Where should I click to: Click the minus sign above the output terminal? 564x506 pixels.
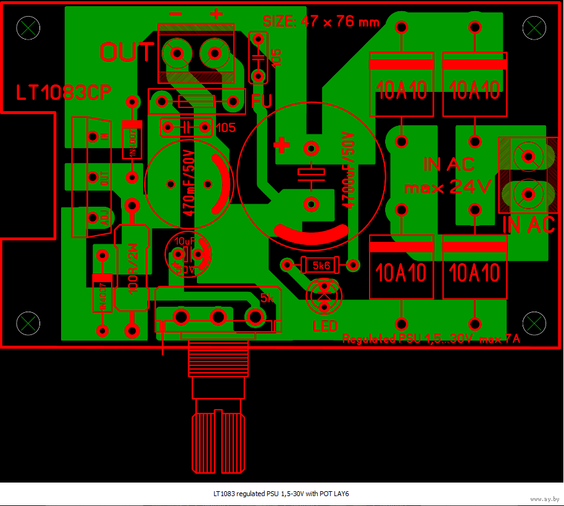click(175, 14)
